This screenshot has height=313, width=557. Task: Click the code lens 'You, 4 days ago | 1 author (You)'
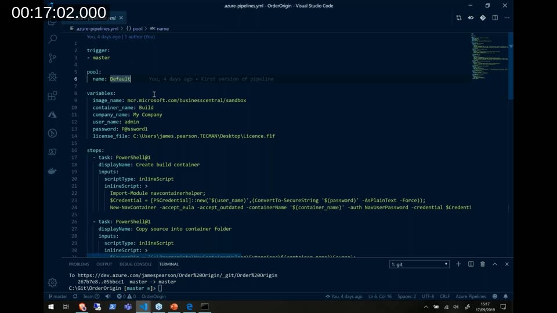121,37
